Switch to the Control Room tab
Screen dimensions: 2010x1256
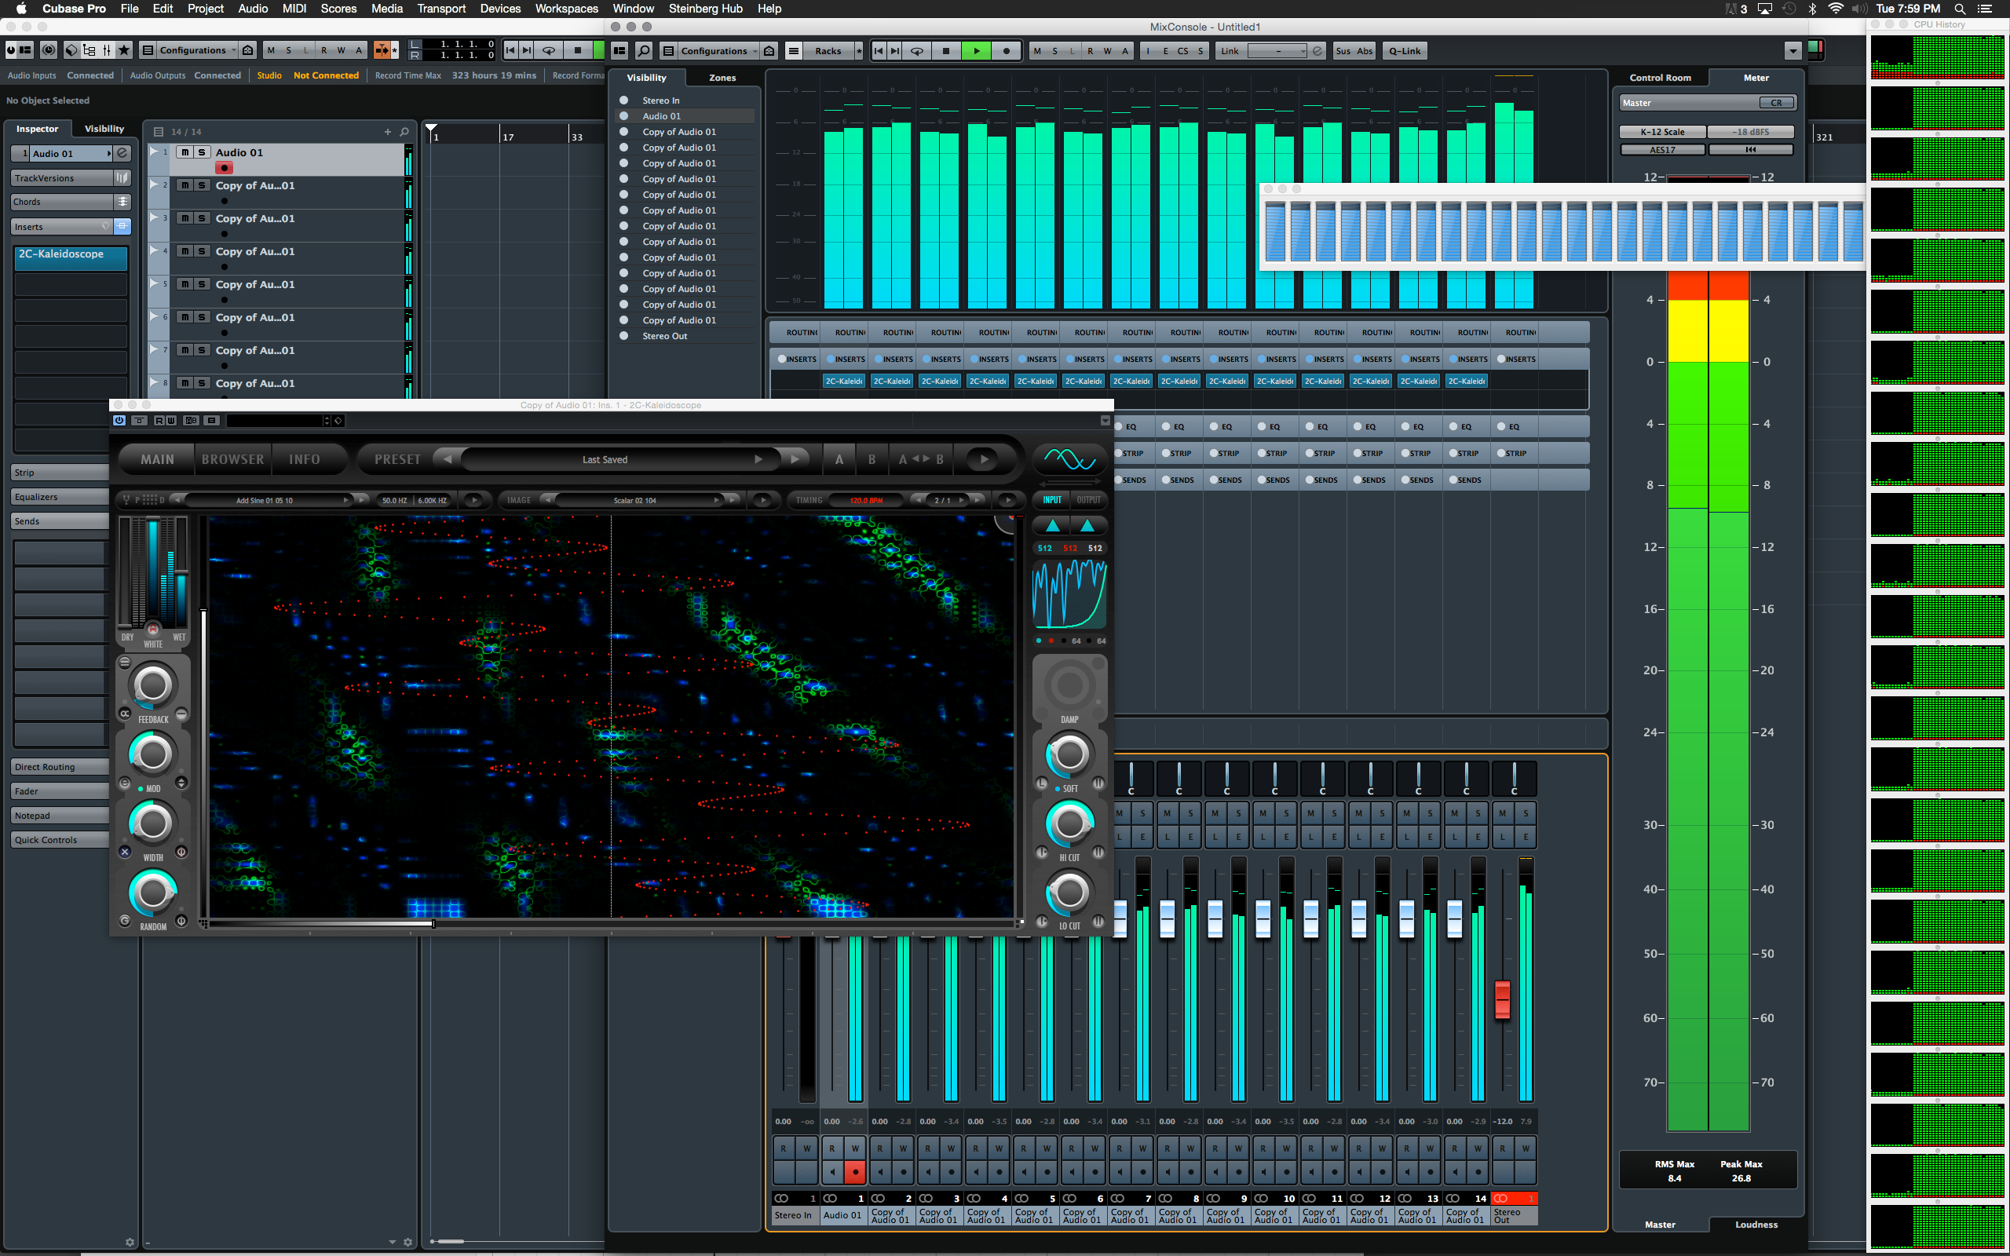point(1660,77)
